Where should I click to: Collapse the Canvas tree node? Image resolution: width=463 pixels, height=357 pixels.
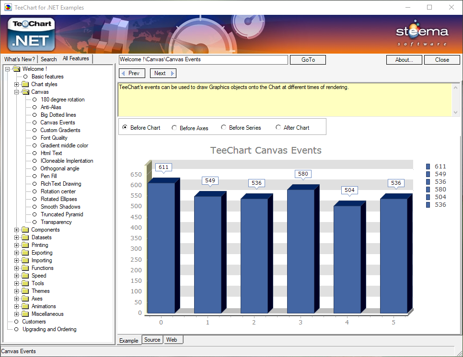[x=16, y=92]
